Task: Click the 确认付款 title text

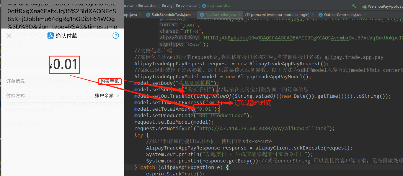Action: pos(66,36)
